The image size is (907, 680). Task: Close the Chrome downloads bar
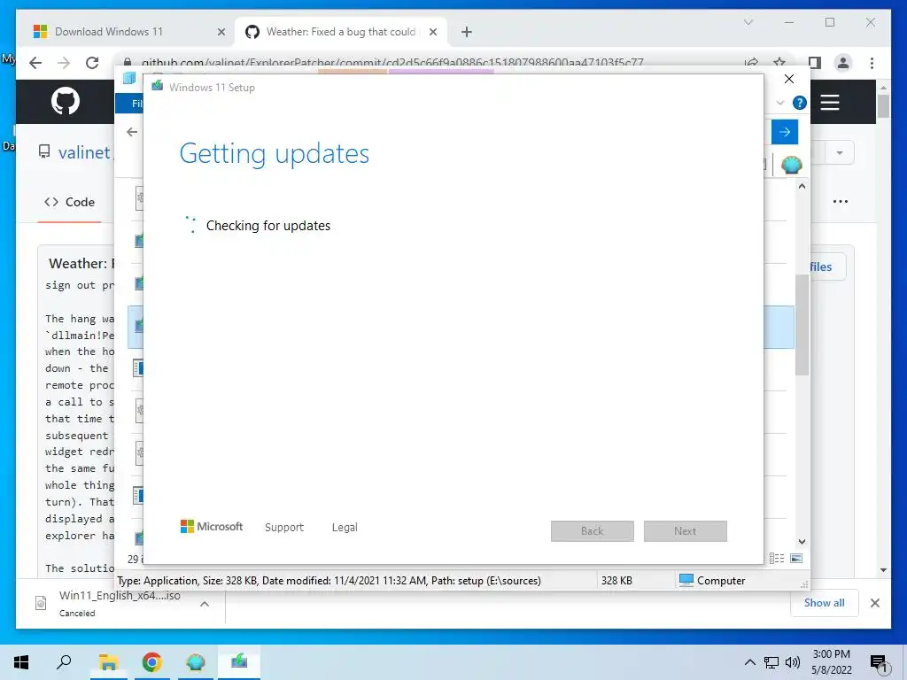click(x=875, y=603)
